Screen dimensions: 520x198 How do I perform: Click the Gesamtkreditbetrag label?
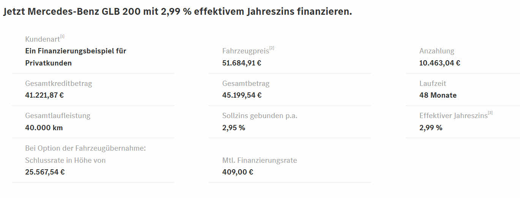tap(58, 84)
